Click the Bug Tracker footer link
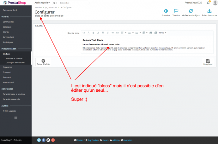Screen dimensions: 218x144 (x=93, y=140)
